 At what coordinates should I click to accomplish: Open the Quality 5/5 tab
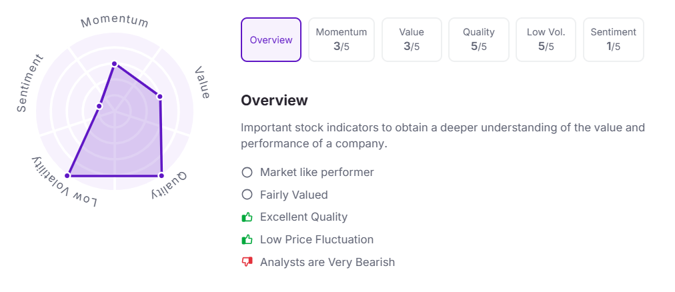point(479,40)
